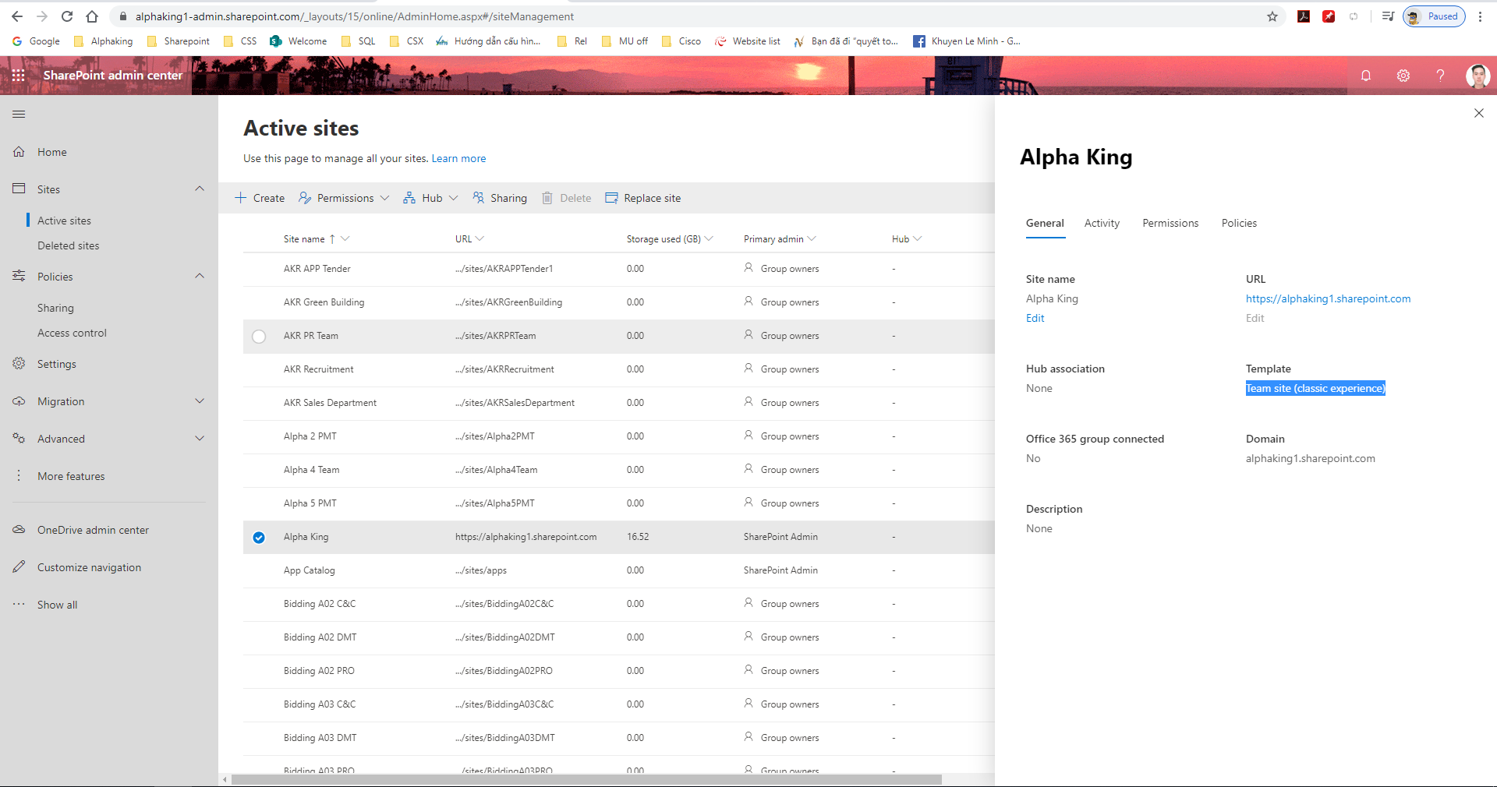The height and width of the screenshot is (787, 1497).
Task: Open Deleted sites in sidebar
Action: (69, 246)
